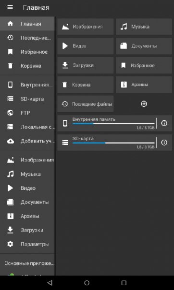
Task: Show info for Внутренняя память
Action: tap(164, 123)
